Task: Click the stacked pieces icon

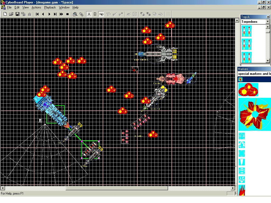Action: click(x=155, y=14)
